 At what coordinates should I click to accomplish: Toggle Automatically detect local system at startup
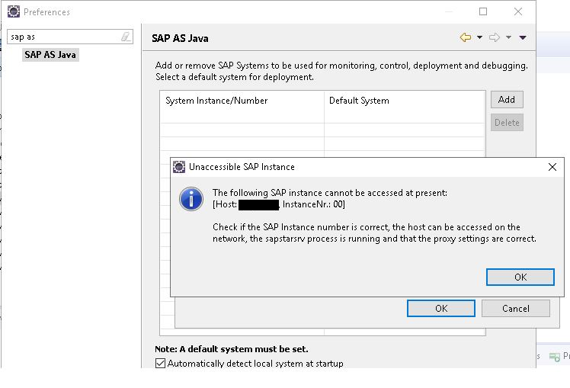160,364
